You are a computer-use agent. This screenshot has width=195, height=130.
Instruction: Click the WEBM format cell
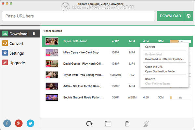(x=132, y=97)
